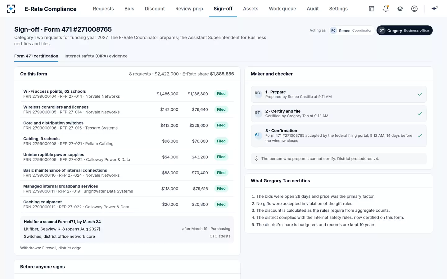Open the District procedures v4 link

tap(358, 159)
